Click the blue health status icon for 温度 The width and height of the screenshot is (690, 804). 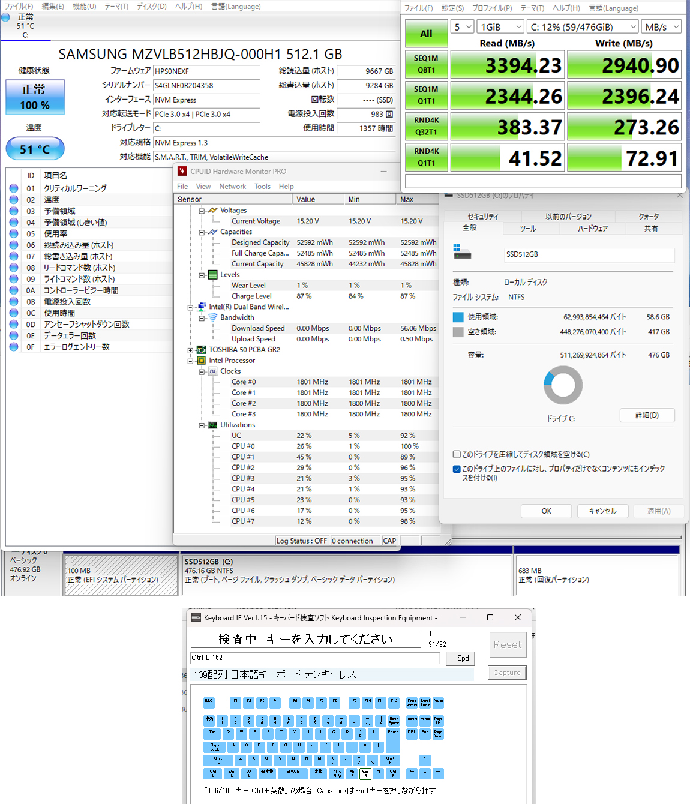14,200
